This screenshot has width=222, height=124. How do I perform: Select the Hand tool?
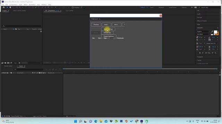[x=10, y=8]
